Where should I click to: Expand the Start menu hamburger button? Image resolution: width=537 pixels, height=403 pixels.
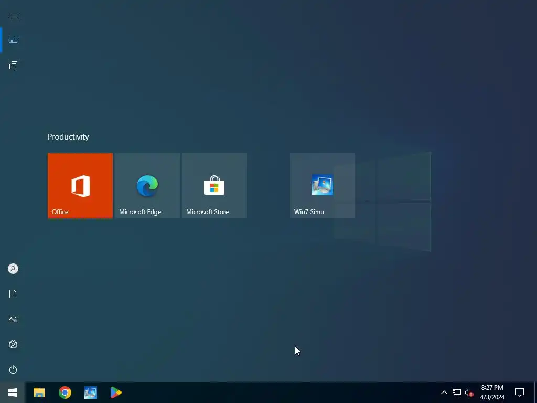13,15
